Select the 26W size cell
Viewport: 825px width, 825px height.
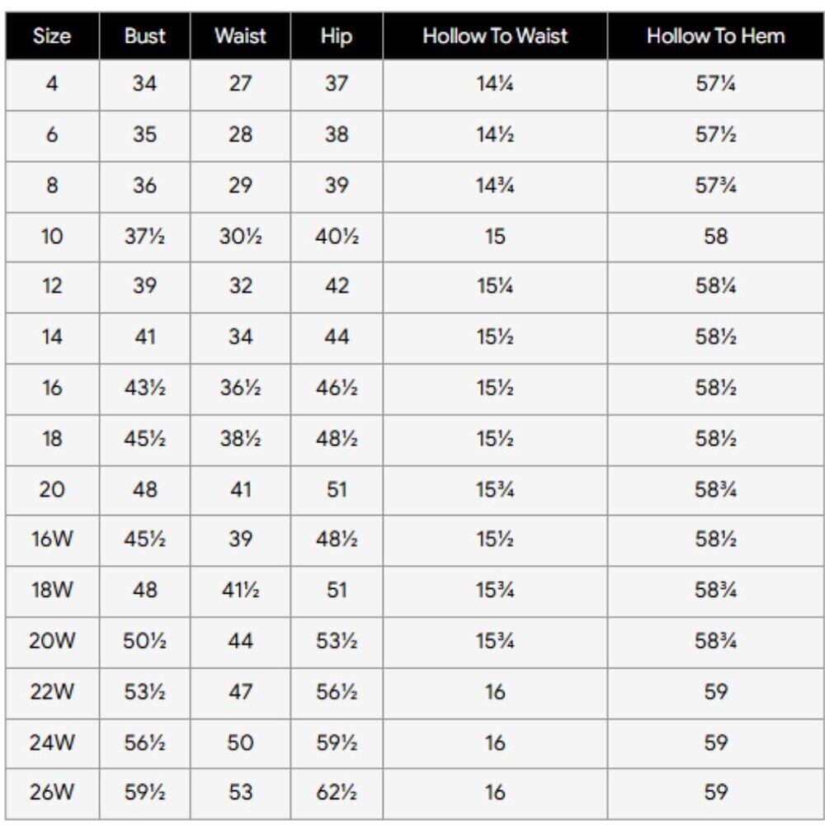click(x=51, y=792)
